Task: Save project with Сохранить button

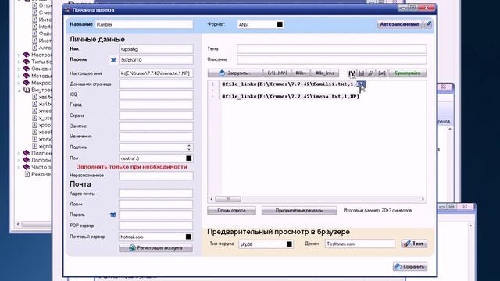Action: coord(410,266)
